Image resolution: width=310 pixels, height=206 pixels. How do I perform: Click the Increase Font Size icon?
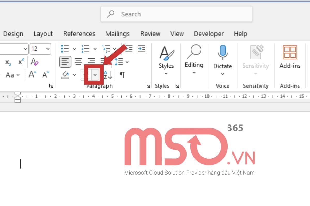(32, 75)
